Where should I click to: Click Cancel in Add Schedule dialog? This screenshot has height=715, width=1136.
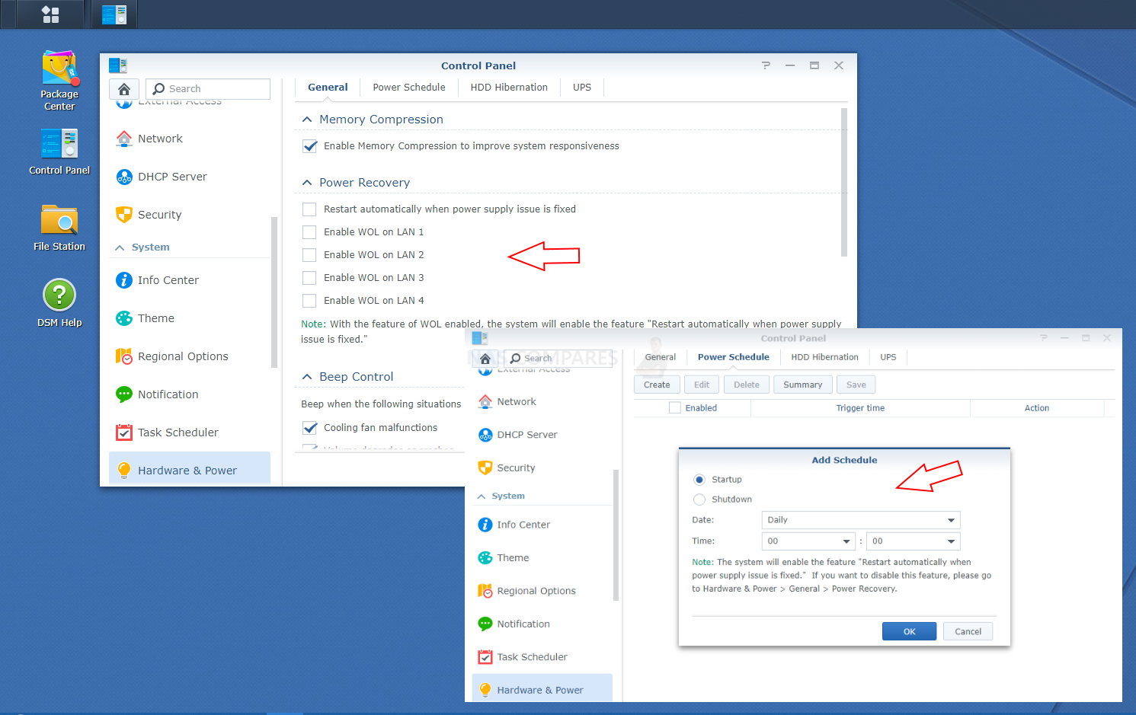[x=968, y=631]
